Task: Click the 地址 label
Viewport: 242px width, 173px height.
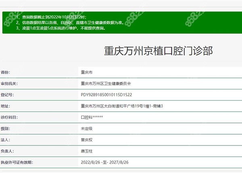Action: pos(5,106)
